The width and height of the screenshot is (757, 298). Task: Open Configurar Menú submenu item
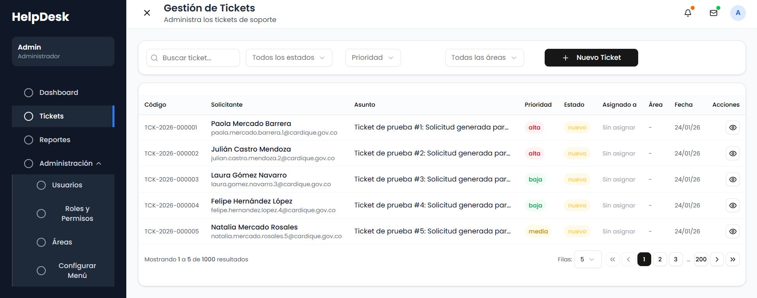[x=64, y=270]
